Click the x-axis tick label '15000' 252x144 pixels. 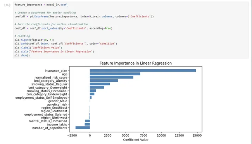point(197,135)
